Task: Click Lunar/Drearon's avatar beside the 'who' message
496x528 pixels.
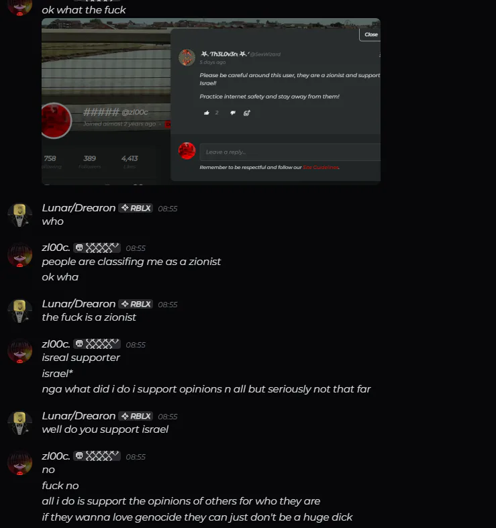Action: (x=20, y=215)
